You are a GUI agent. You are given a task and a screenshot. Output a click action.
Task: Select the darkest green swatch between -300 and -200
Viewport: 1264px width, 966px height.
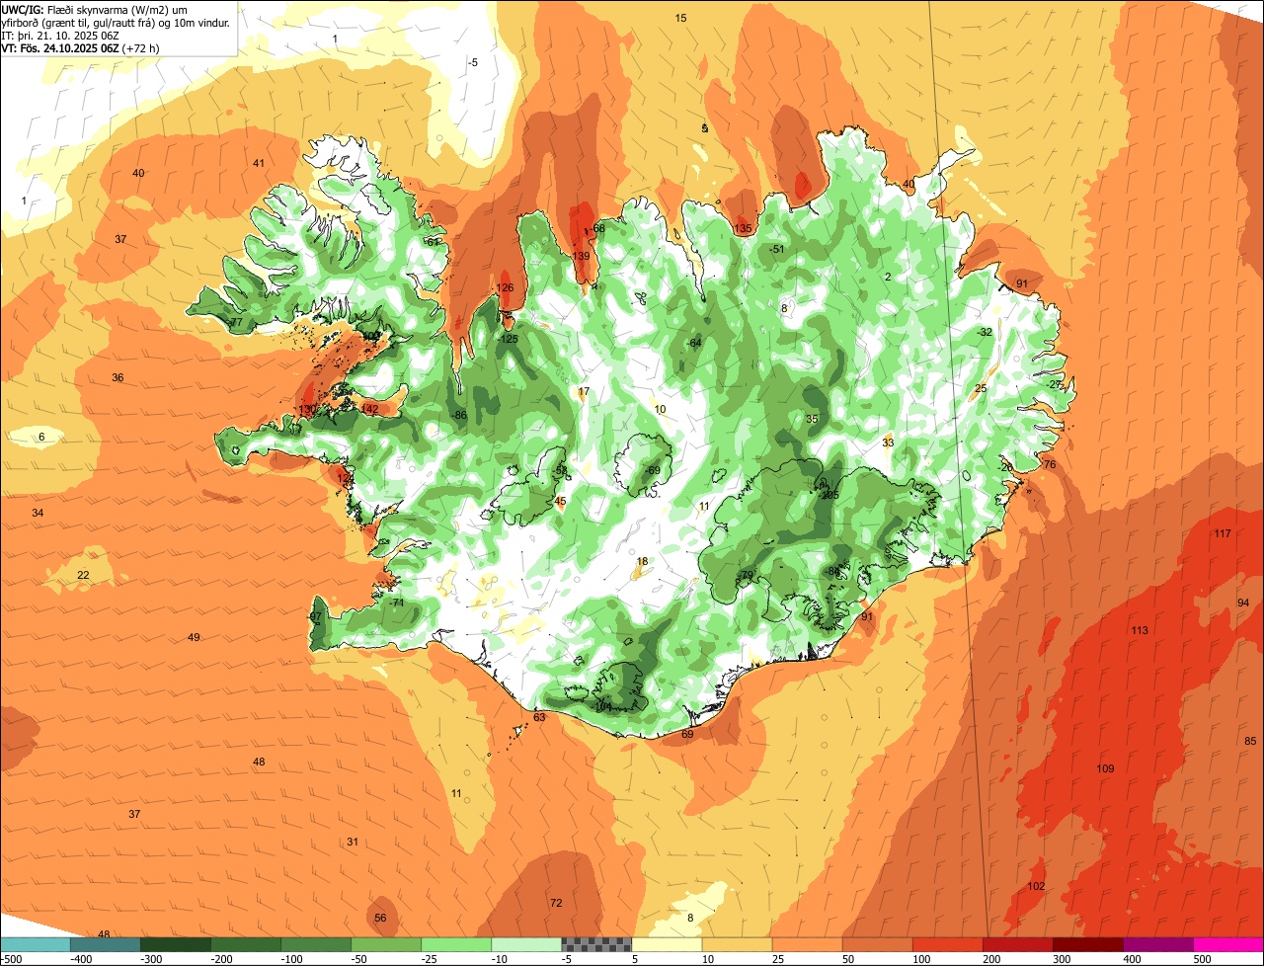tap(176, 944)
